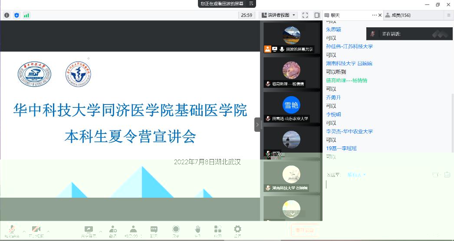
Task: Show more participants via the down chevron
Action: (x=293, y=214)
